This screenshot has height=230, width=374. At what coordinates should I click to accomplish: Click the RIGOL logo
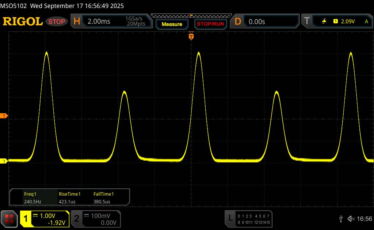pyautogui.click(x=23, y=22)
